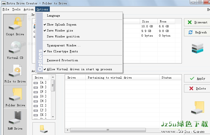Open the Action menu
The image size is (210, 135).
coord(28,9)
